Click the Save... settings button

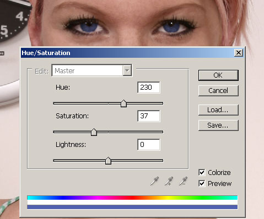coord(218,125)
